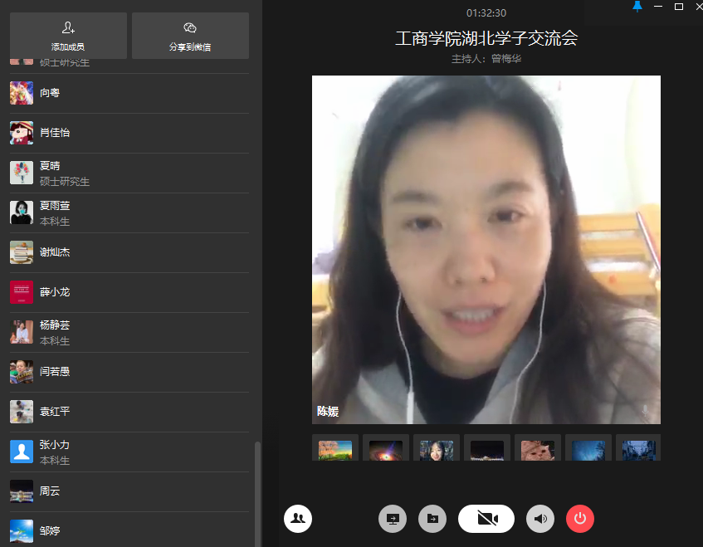Toggle the participants list panel icon
This screenshot has height=547, width=703.
[x=298, y=519]
